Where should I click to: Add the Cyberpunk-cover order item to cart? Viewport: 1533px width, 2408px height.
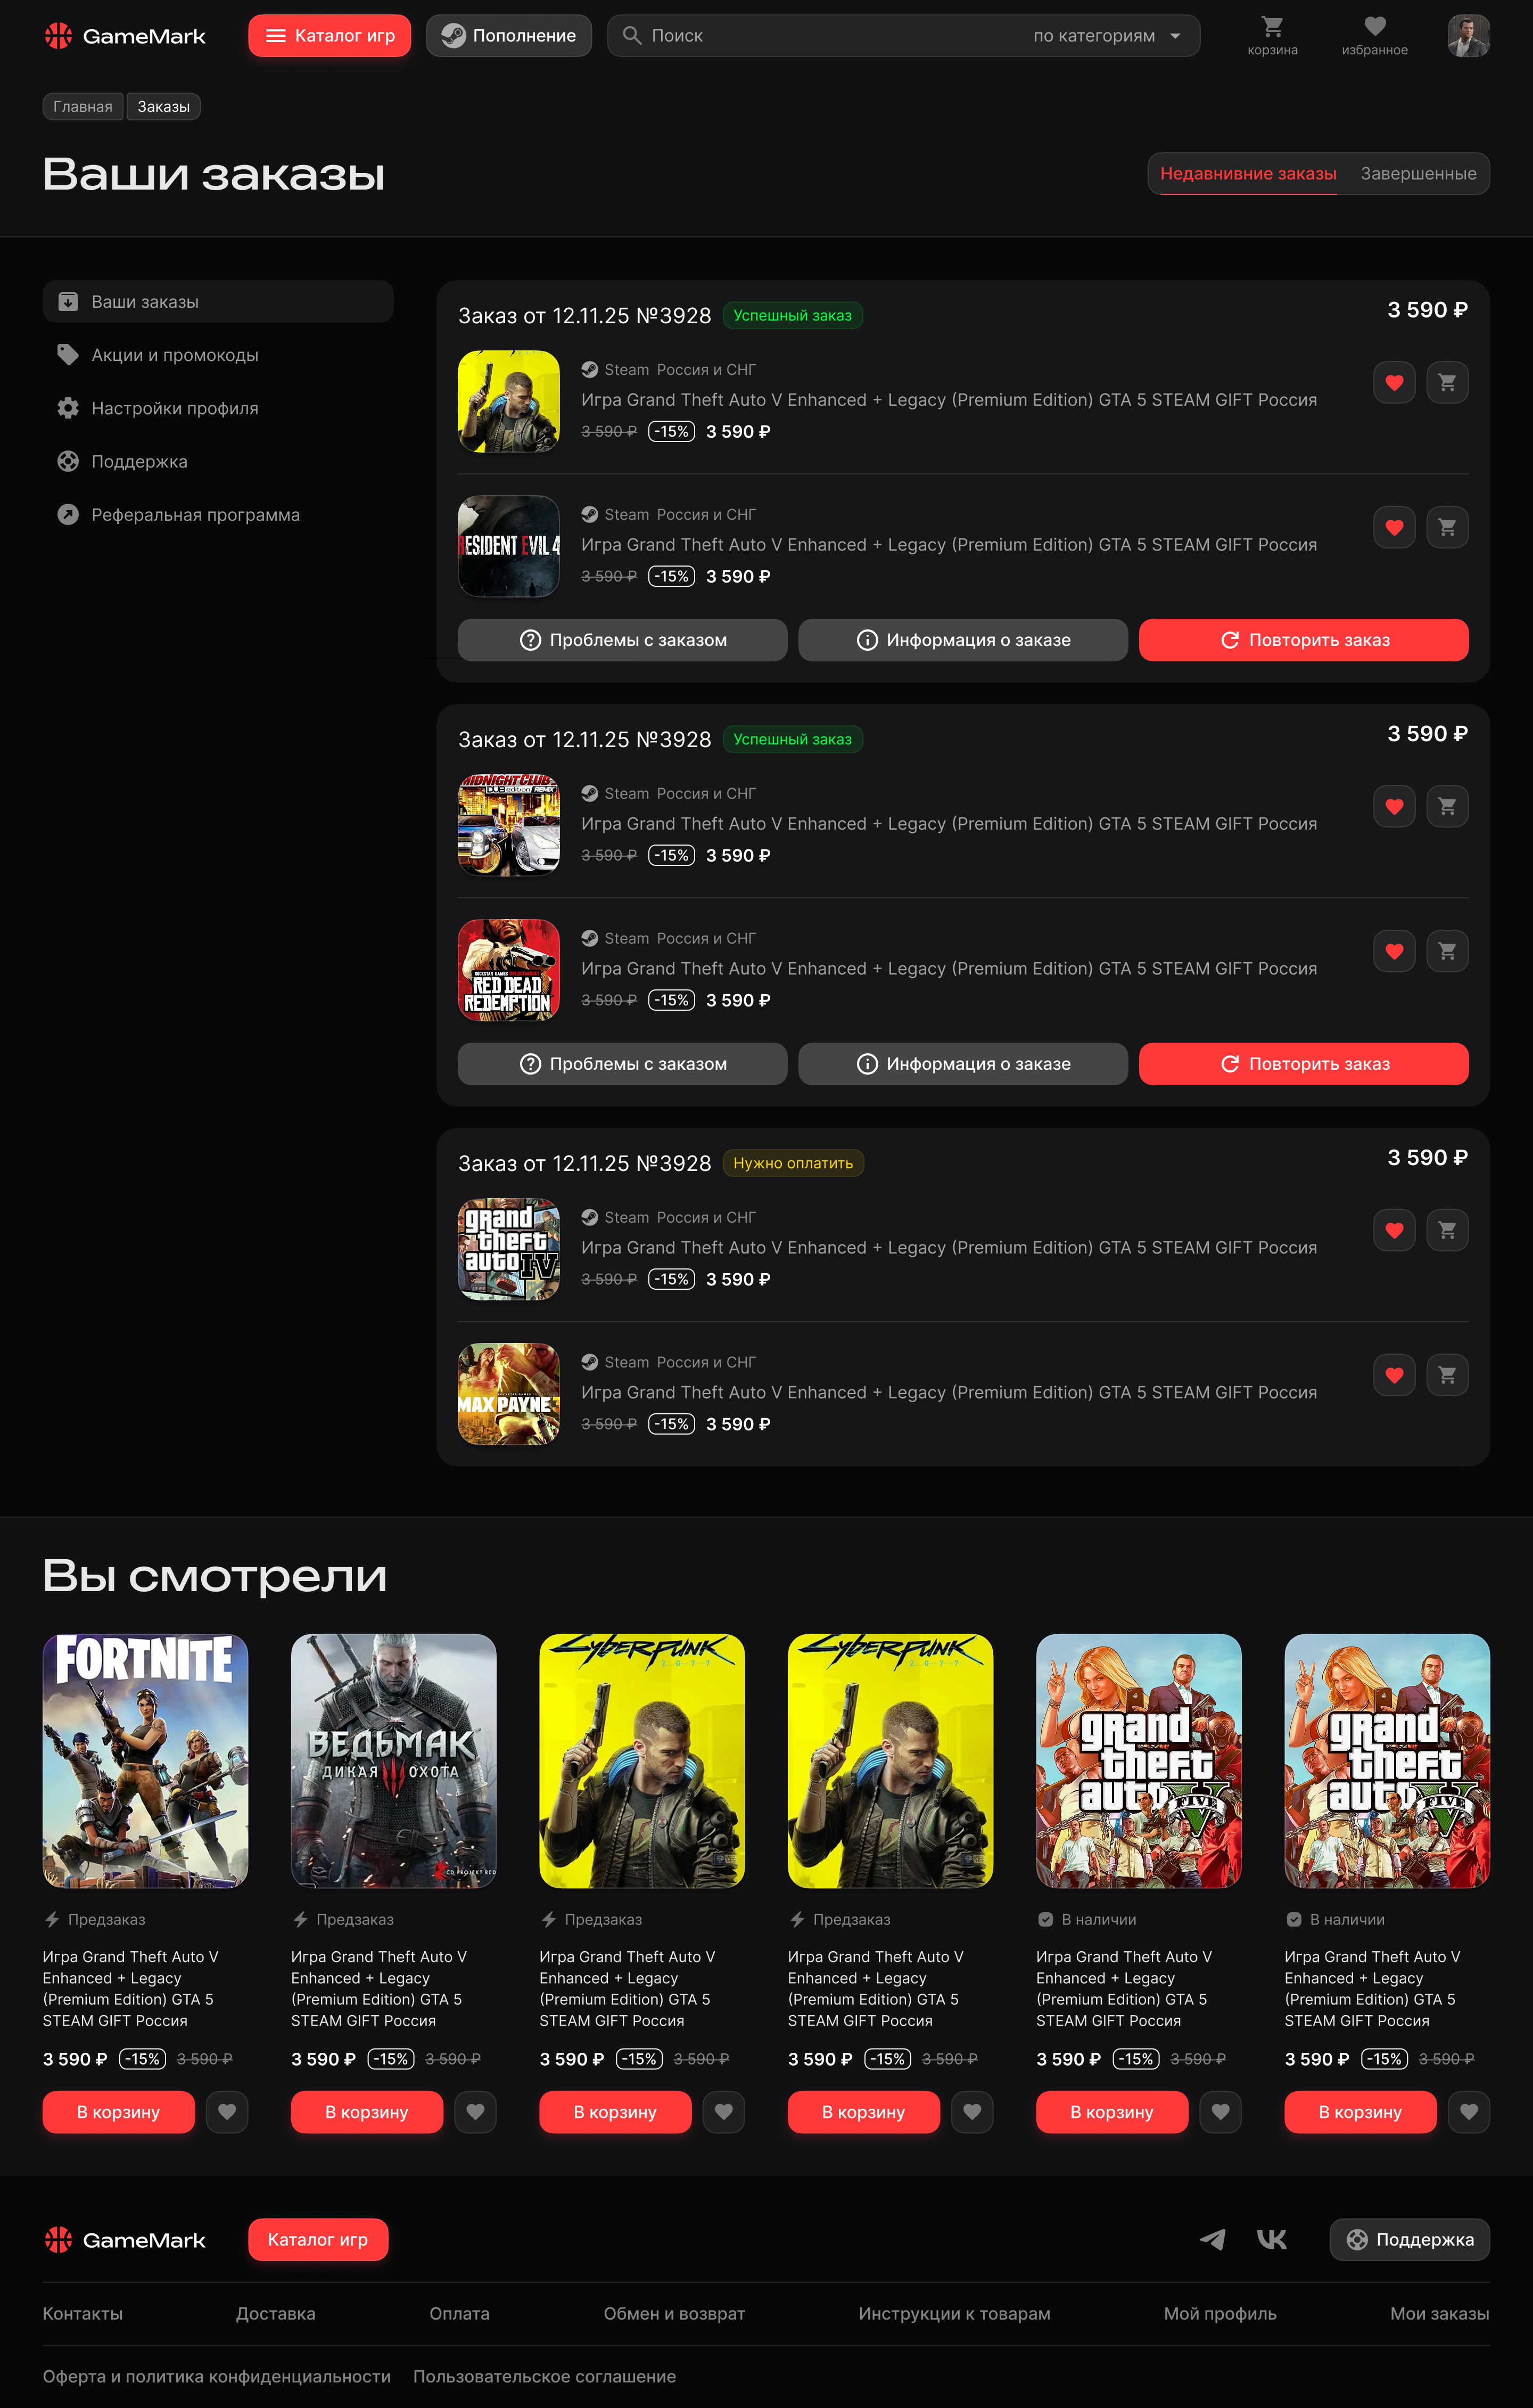click(1447, 382)
